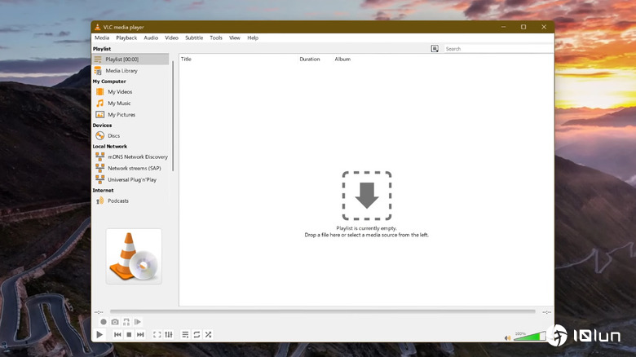636x357 pixels.
Task: Click the Stop playback icon
Action: pyautogui.click(x=129, y=334)
